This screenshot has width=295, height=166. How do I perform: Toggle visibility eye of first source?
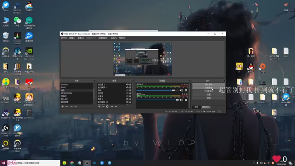tap(127, 84)
